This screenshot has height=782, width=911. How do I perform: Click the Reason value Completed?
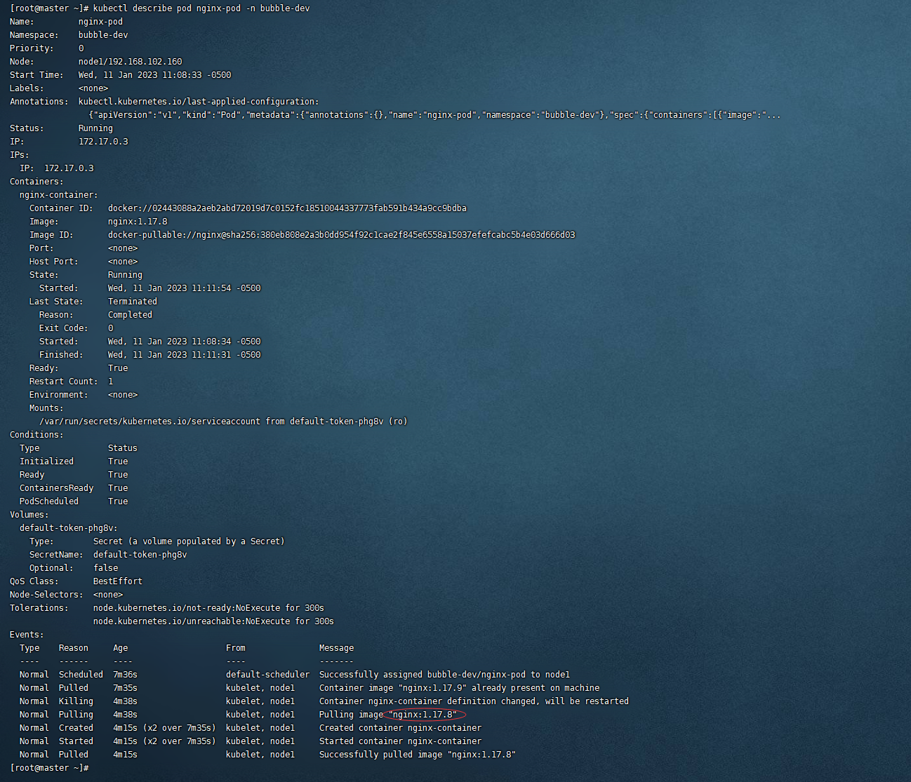point(130,315)
